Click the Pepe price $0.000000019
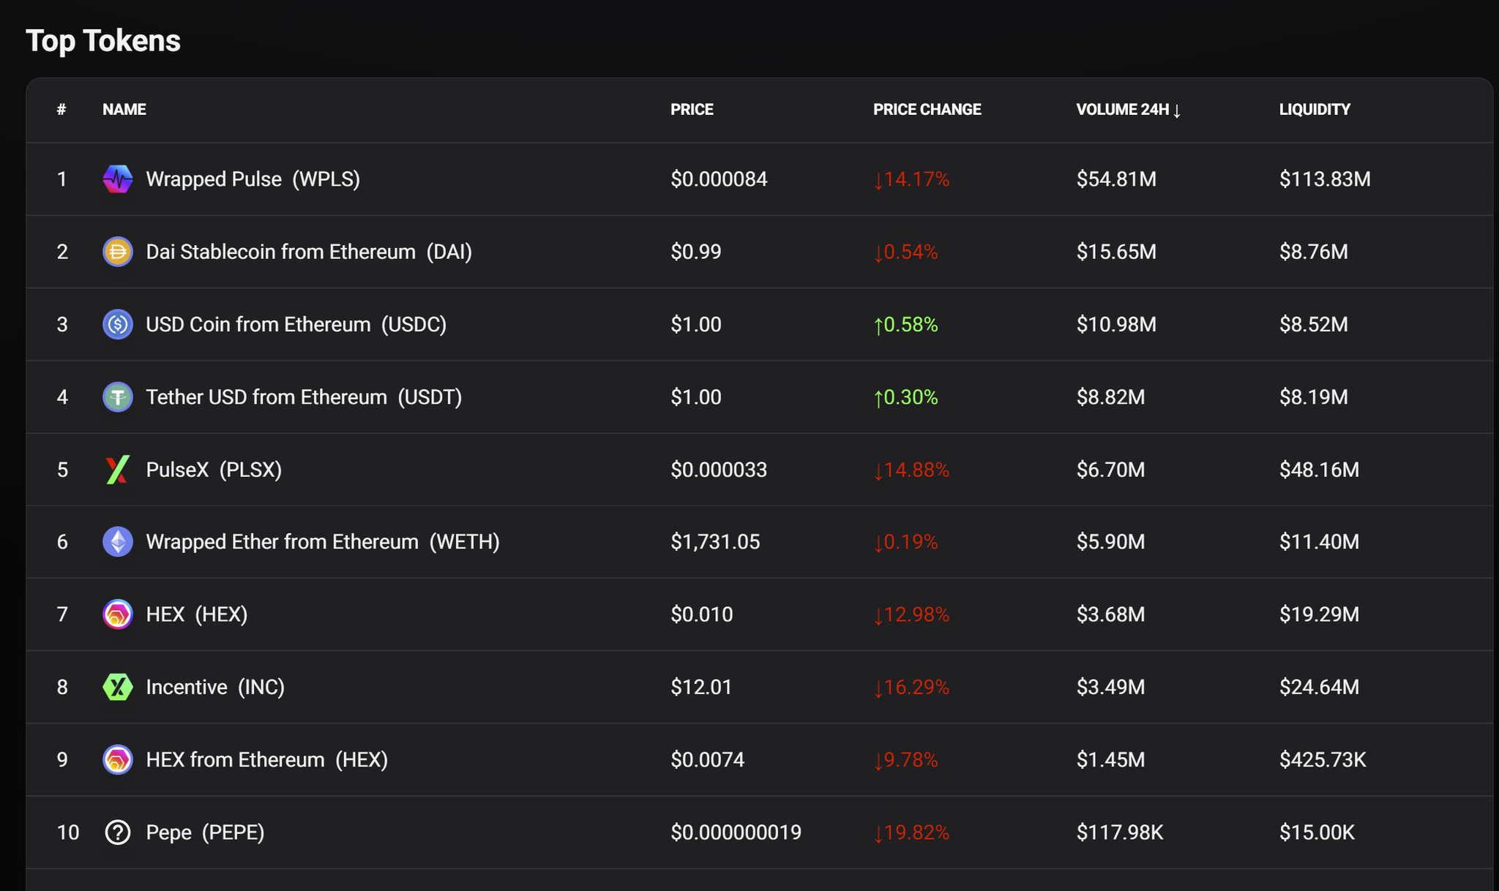The width and height of the screenshot is (1499, 891). (736, 832)
